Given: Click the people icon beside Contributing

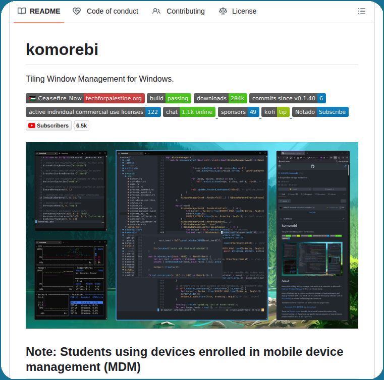Looking at the screenshot, I should (x=156, y=11).
